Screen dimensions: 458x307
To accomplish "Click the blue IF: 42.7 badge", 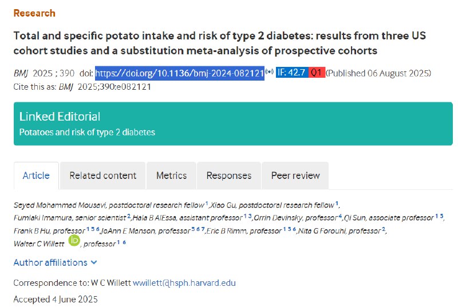I will [x=291, y=73].
